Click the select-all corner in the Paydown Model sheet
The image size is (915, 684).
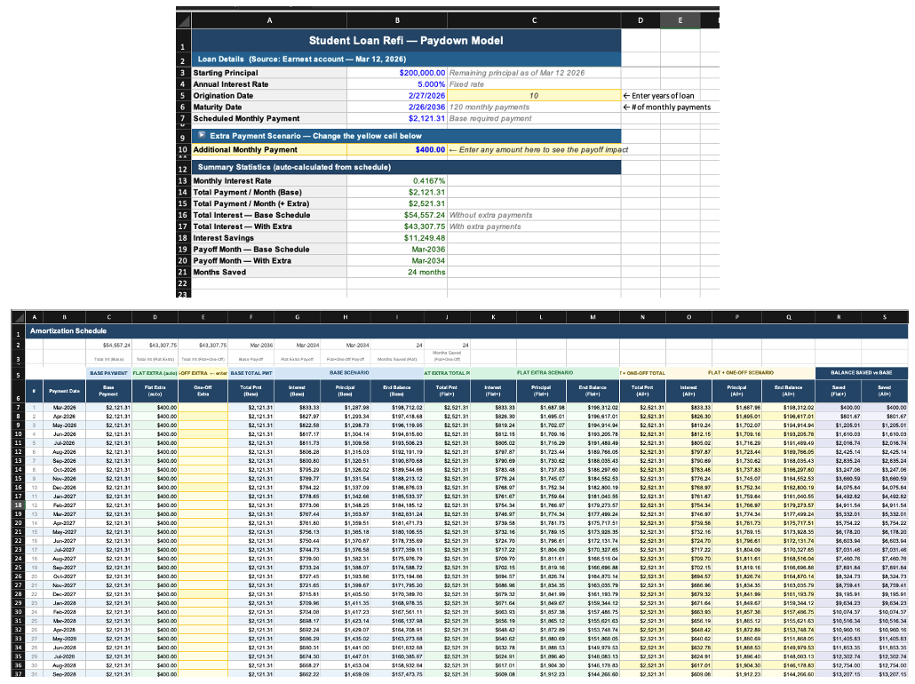tap(183, 20)
